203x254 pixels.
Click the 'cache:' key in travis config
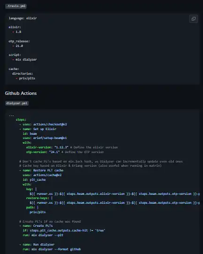[14, 69]
